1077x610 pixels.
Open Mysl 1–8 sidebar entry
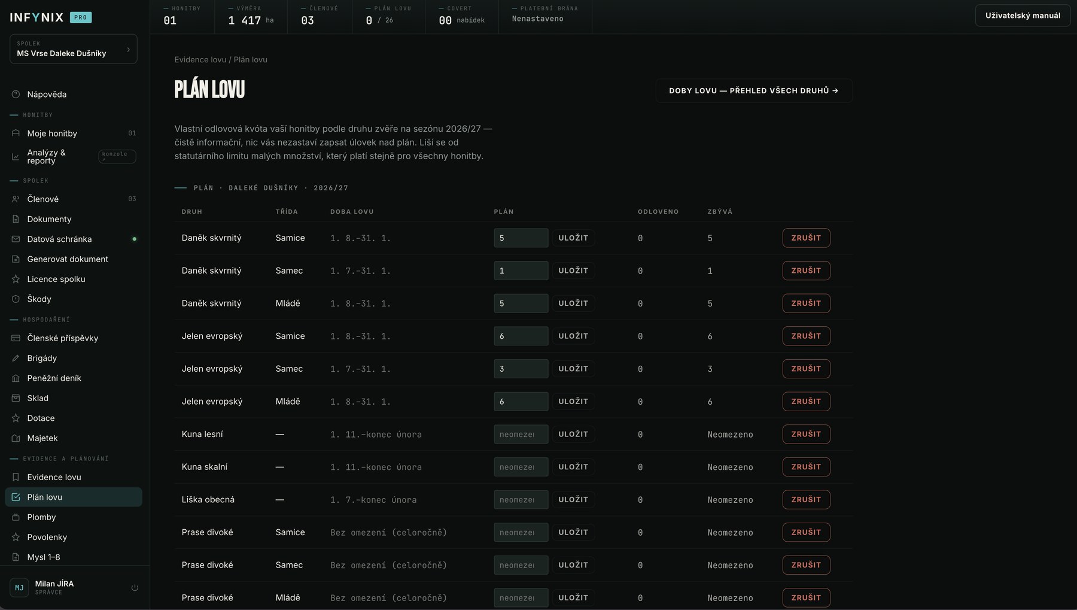73,557
